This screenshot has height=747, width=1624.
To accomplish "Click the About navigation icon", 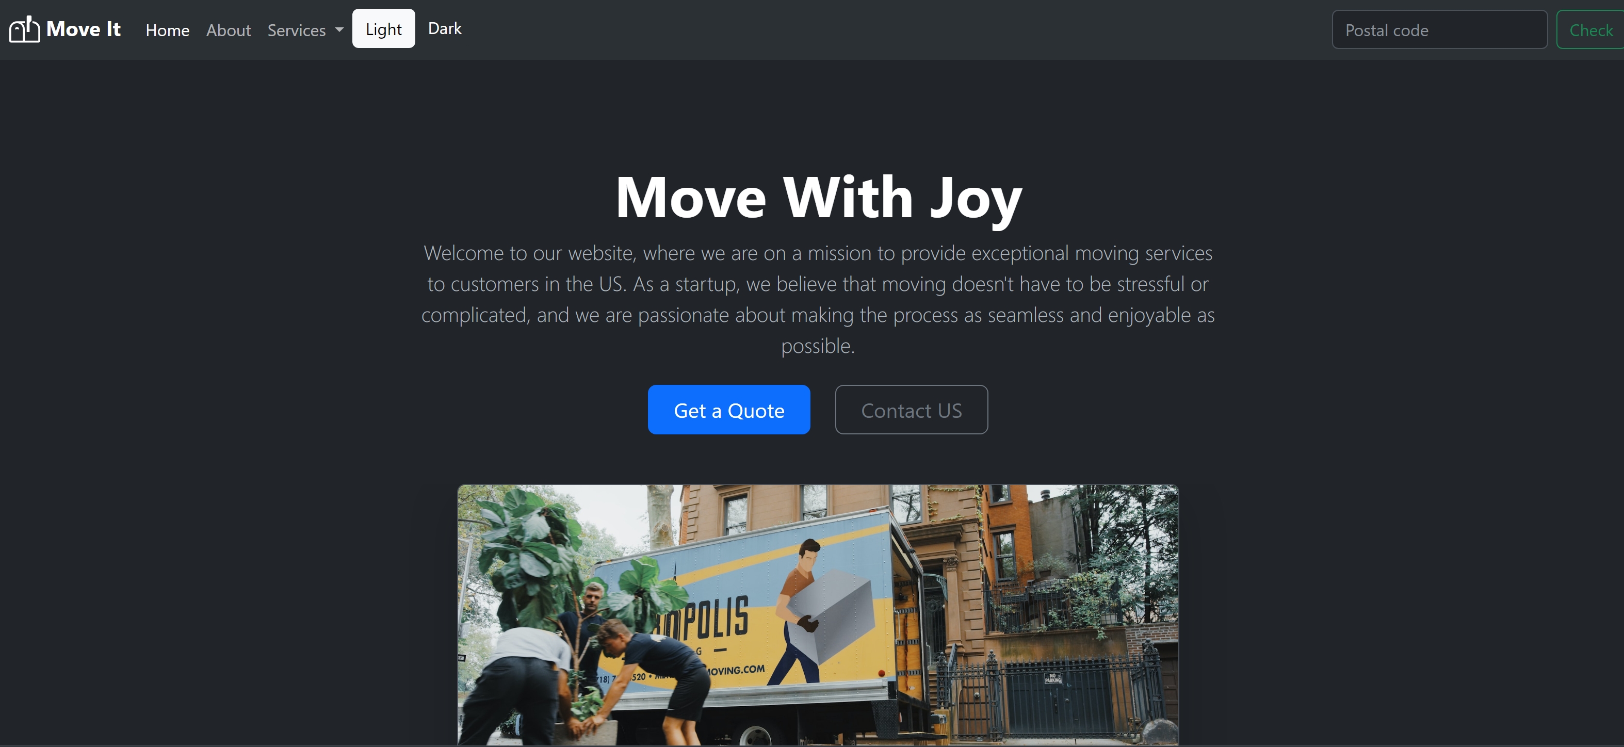I will pos(228,29).
